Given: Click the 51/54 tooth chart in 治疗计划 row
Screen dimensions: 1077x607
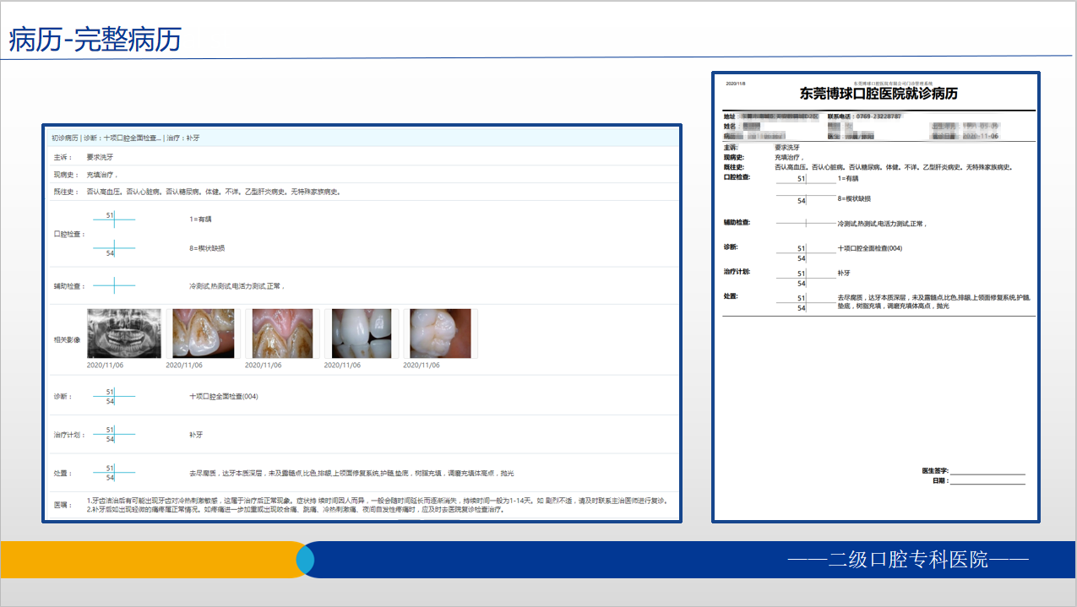Looking at the screenshot, I should [x=113, y=435].
